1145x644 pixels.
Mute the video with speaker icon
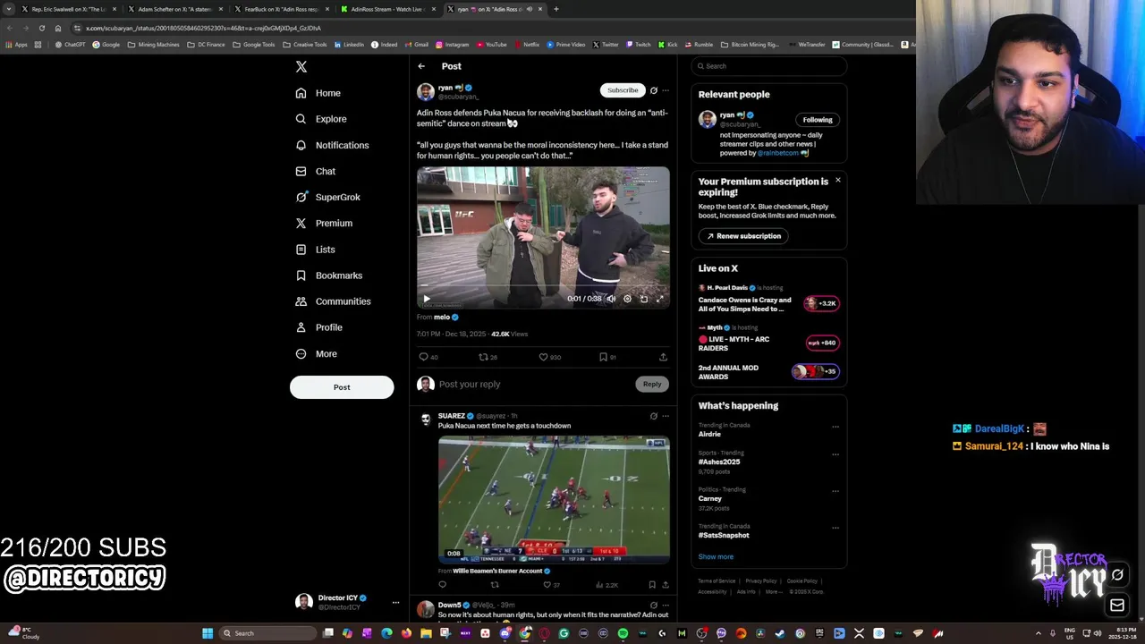coord(611,299)
